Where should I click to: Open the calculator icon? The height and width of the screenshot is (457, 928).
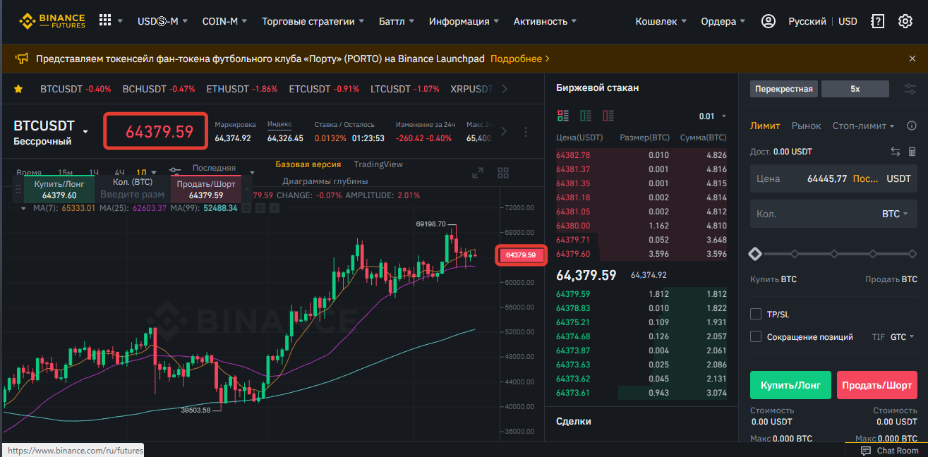(x=912, y=152)
